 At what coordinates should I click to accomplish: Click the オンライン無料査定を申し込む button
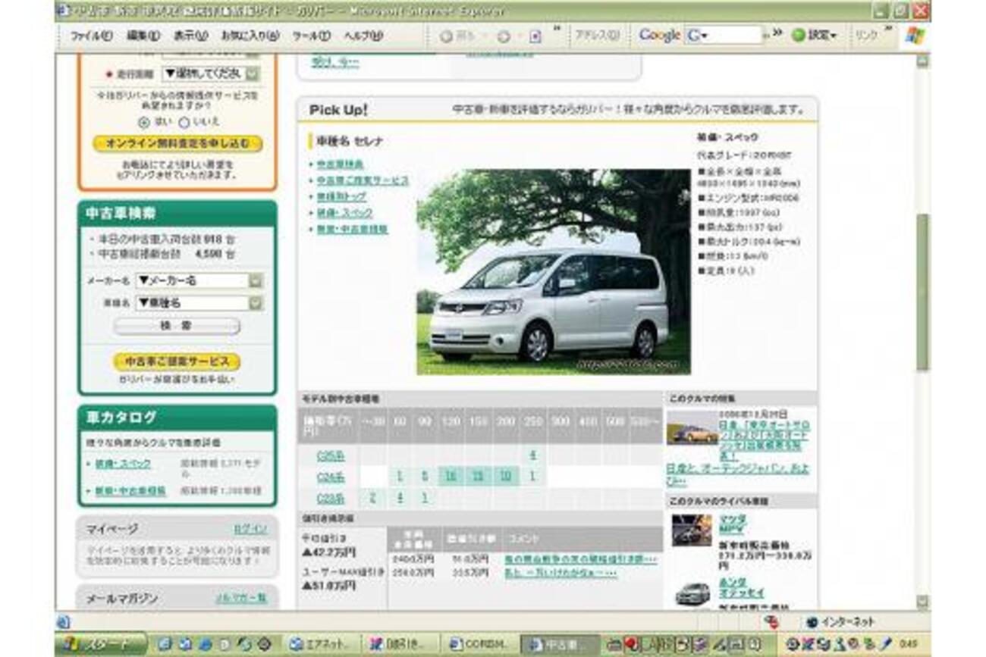tap(178, 143)
